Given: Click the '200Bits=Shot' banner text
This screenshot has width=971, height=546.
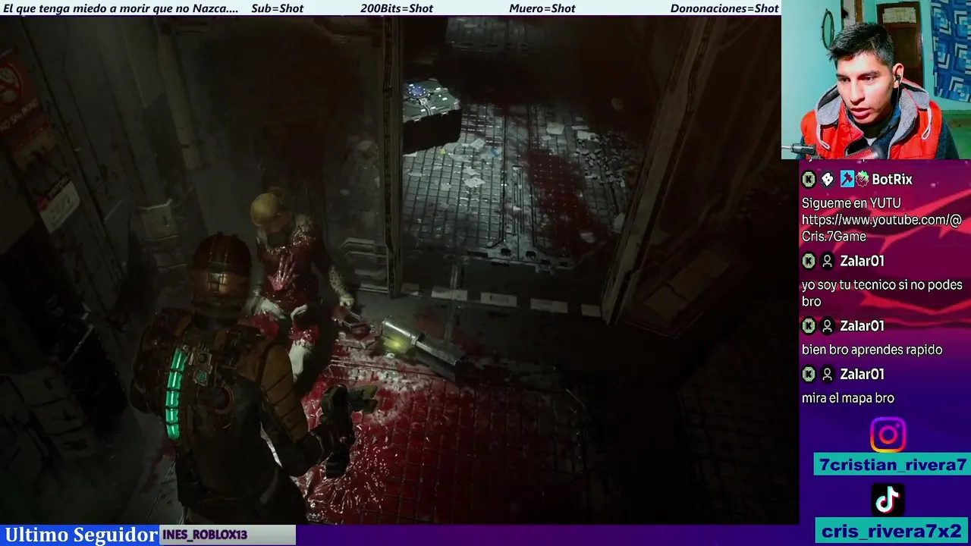Looking at the screenshot, I should pyautogui.click(x=397, y=8).
